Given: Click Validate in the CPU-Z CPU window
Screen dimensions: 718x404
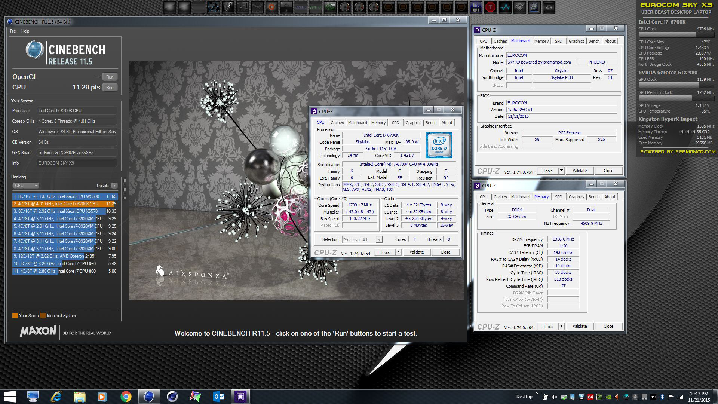Looking at the screenshot, I should 417,252.
